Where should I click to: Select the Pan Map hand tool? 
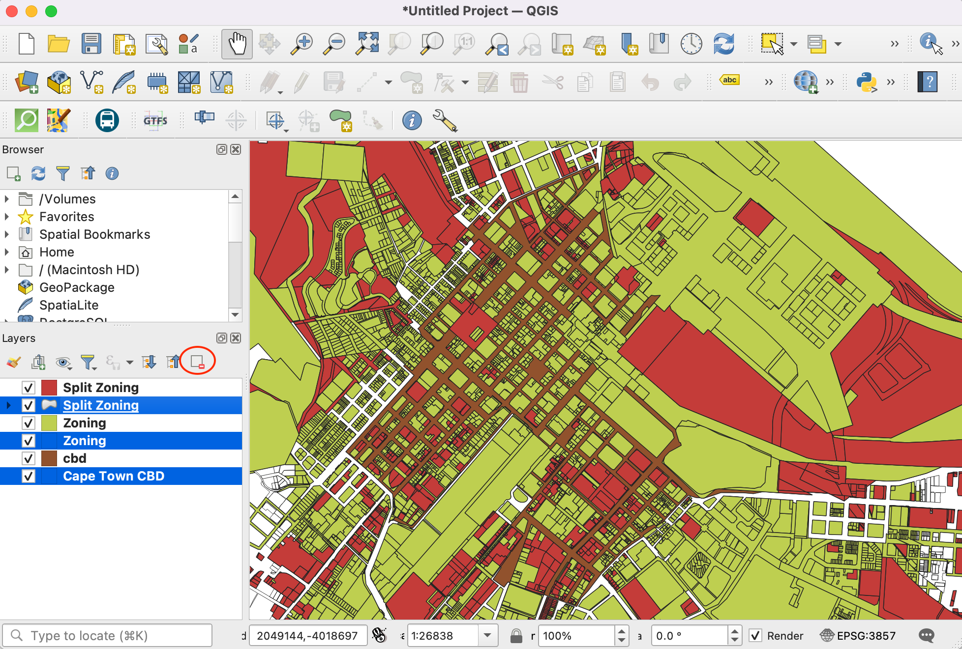click(x=237, y=44)
